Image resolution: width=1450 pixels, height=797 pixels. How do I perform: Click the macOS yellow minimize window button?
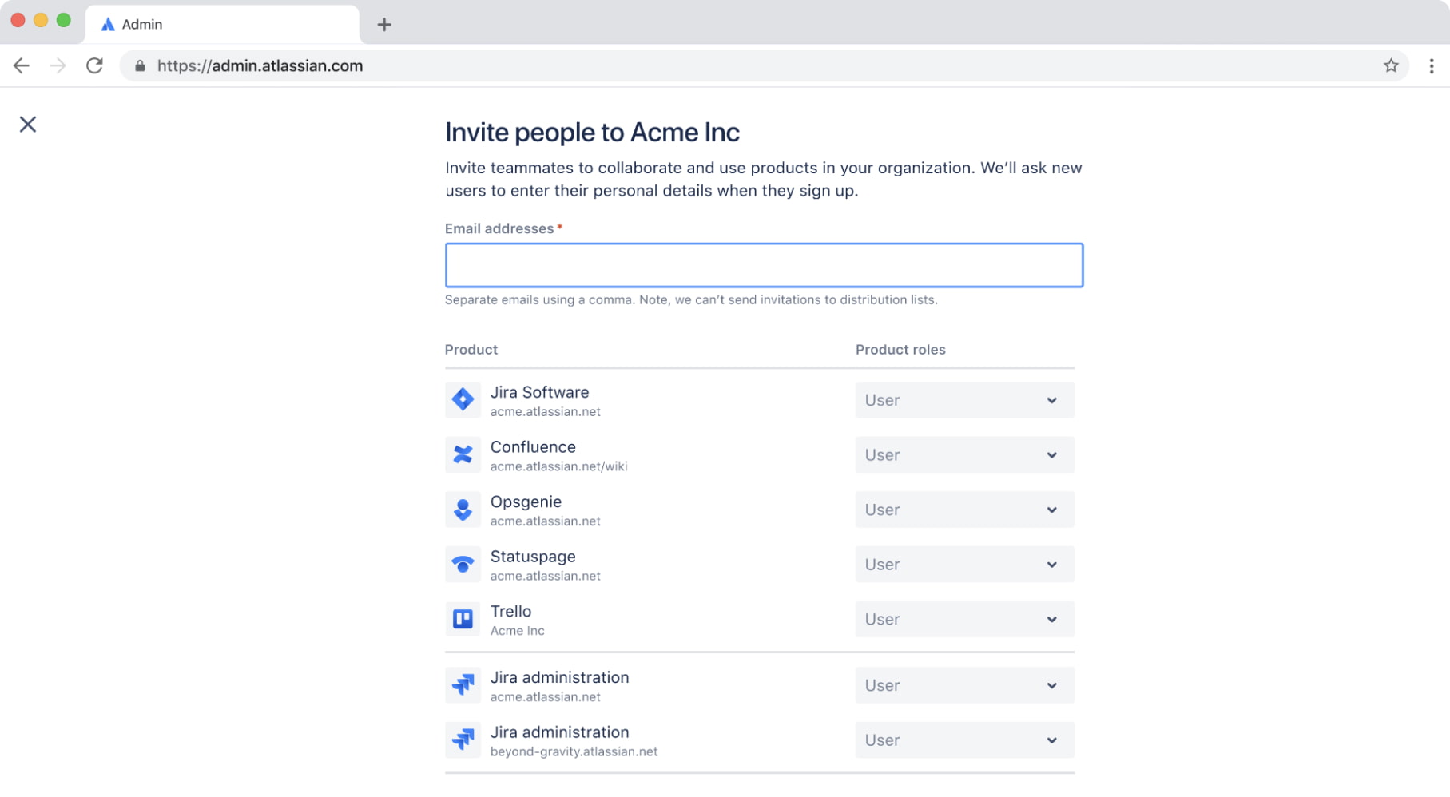(x=41, y=20)
